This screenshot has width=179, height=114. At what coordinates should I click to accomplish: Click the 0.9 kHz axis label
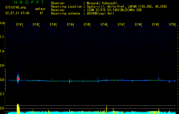pyautogui.click(x=2, y=66)
